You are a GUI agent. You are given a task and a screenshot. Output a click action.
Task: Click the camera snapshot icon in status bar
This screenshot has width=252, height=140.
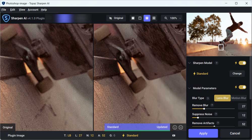[x=174, y=135]
